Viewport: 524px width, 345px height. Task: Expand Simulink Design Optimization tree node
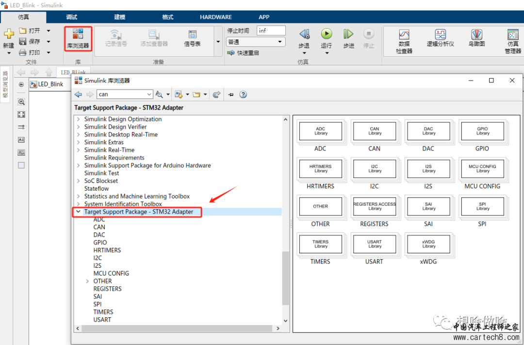point(78,119)
